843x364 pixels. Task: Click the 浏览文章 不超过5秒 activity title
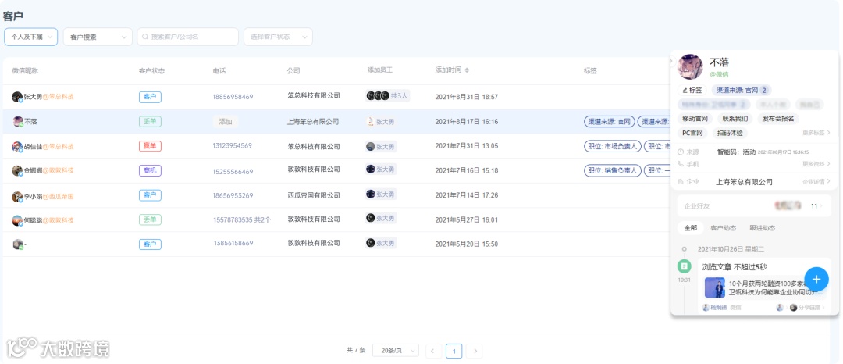pyautogui.click(x=735, y=266)
